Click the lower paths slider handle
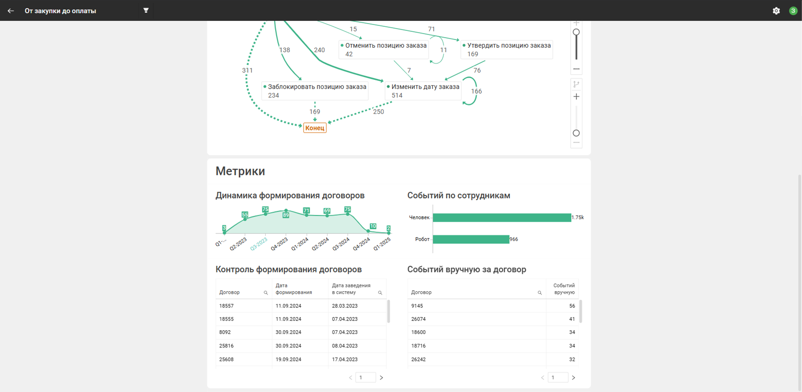 [576, 133]
